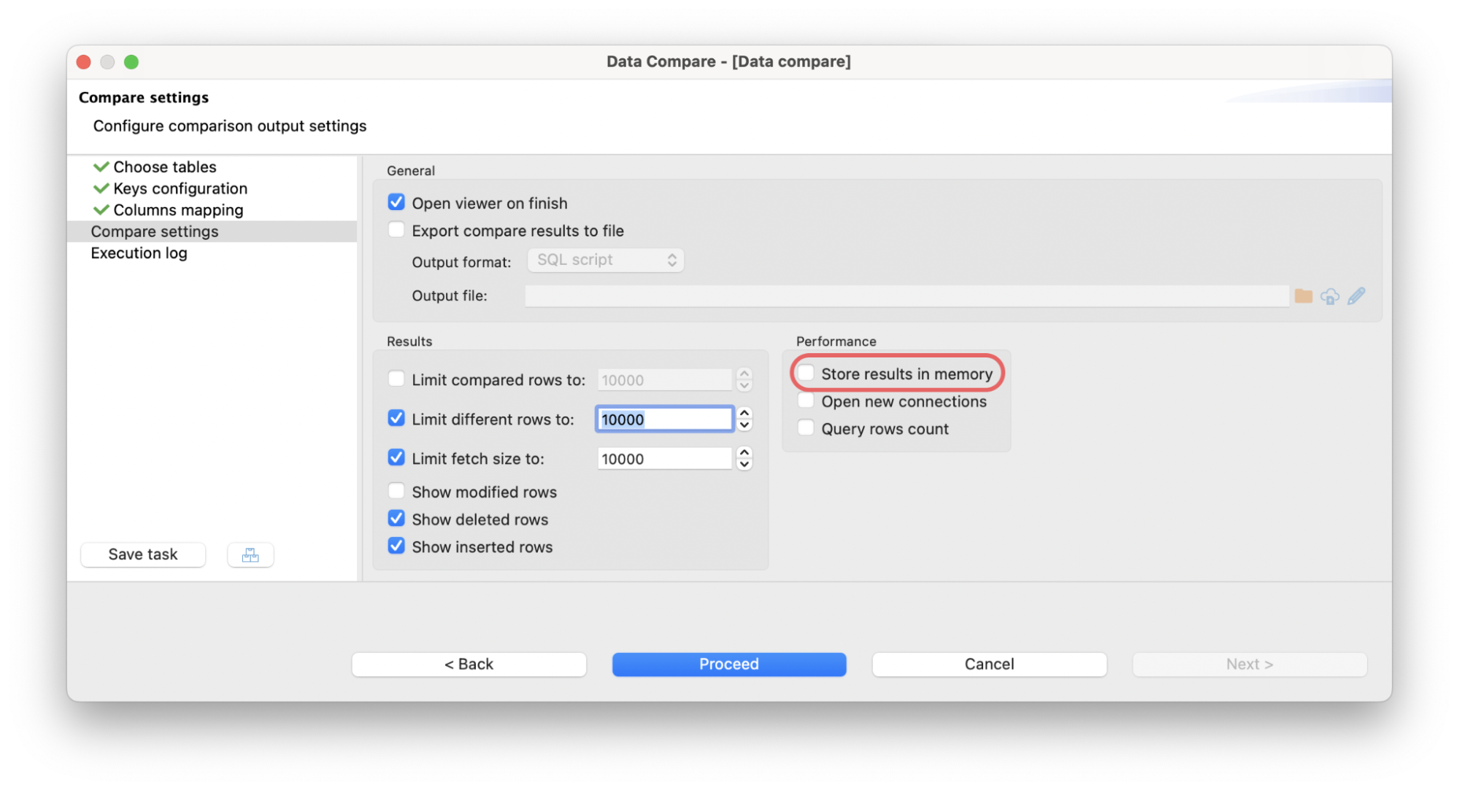Click the cloud storage icon beside output file
Image resolution: width=1459 pixels, height=790 pixels.
tap(1330, 296)
